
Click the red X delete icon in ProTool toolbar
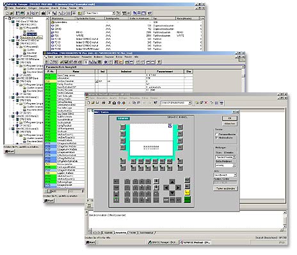click(x=206, y=103)
